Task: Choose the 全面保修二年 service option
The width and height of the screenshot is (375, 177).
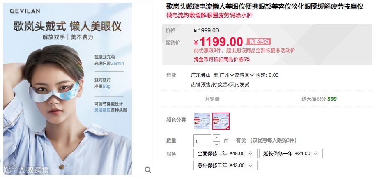Action: [x=225, y=154]
